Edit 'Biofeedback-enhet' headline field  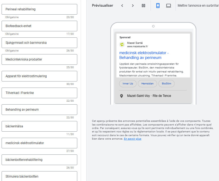pyautogui.click(x=39, y=26)
